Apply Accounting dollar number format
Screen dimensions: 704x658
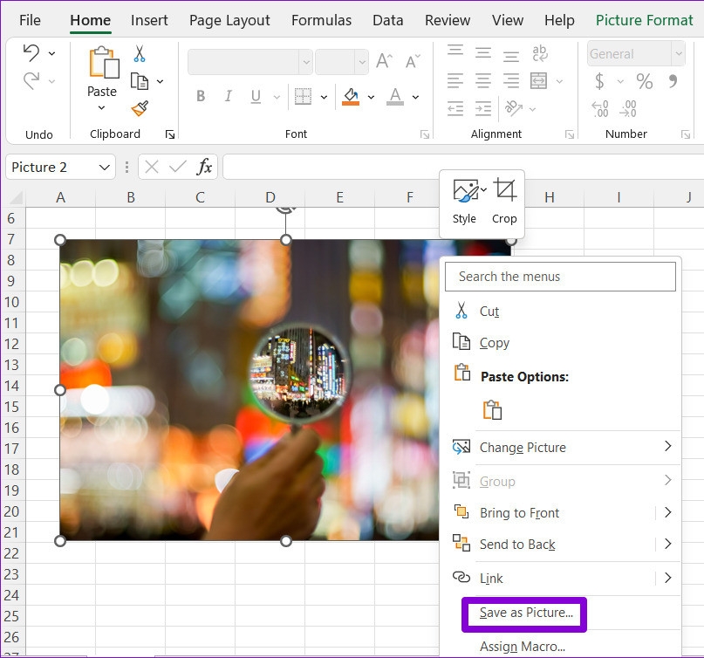coord(599,81)
